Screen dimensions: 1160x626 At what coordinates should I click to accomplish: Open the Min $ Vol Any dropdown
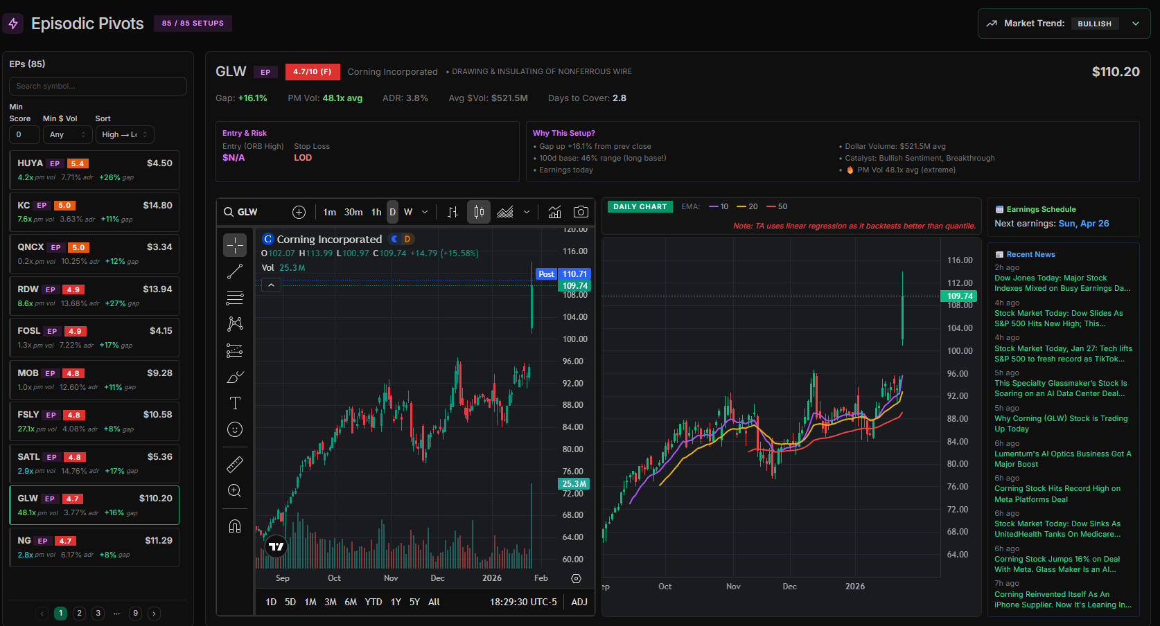click(x=67, y=134)
